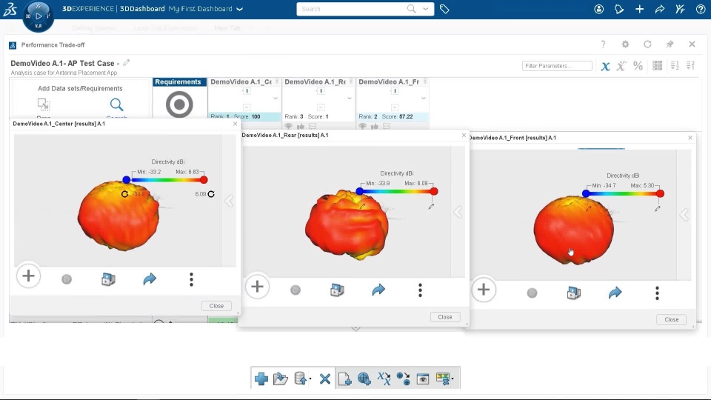Sort ranking ascending 1-2
The height and width of the screenshot is (400, 711).
click(x=675, y=66)
